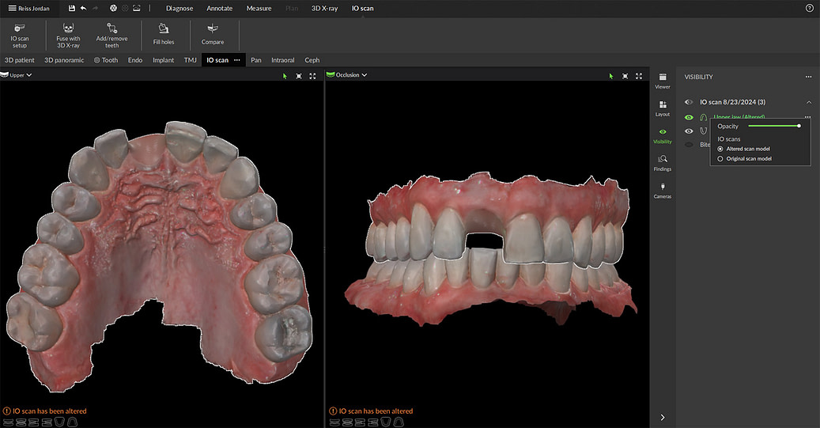Click Fuse with 3D X-ray tool
820x428 pixels.
point(68,34)
